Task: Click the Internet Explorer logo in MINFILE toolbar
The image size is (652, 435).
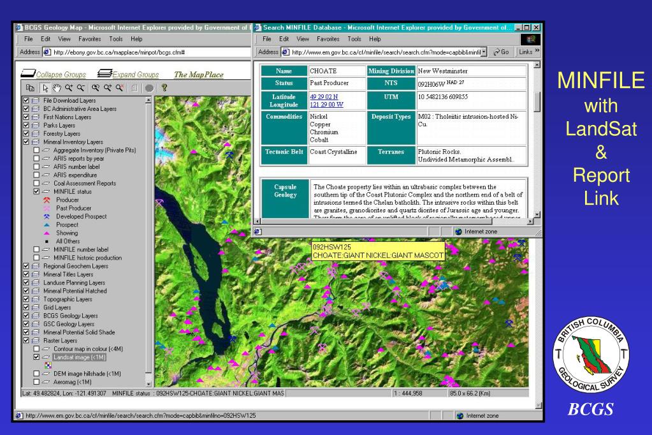Action: 530,39
